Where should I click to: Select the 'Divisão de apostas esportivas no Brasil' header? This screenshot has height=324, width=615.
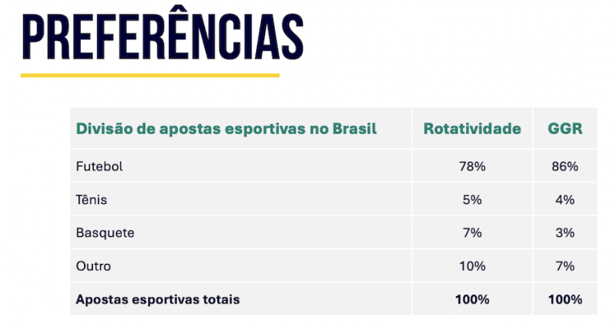(226, 129)
